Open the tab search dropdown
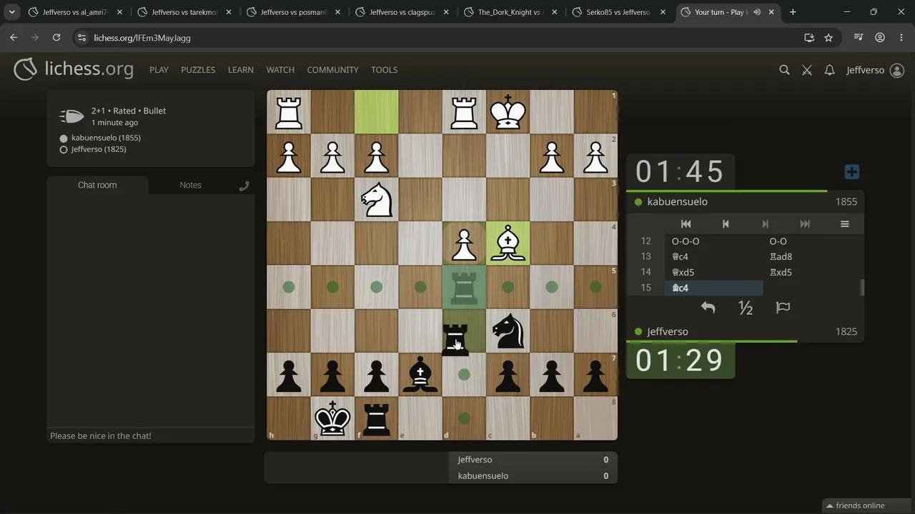The image size is (915, 514). click(12, 12)
